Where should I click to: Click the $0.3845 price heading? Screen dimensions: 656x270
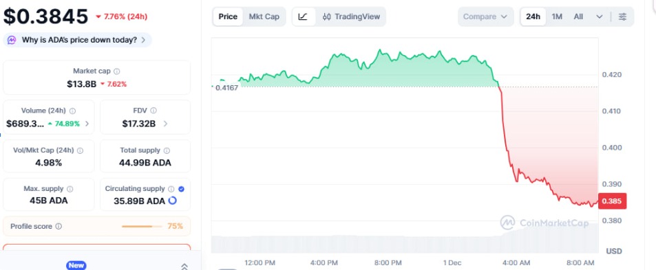(x=46, y=16)
